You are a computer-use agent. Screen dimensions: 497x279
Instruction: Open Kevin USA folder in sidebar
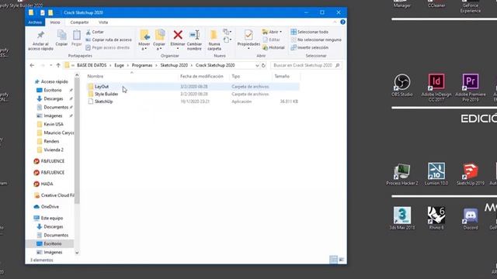[54, 124]
